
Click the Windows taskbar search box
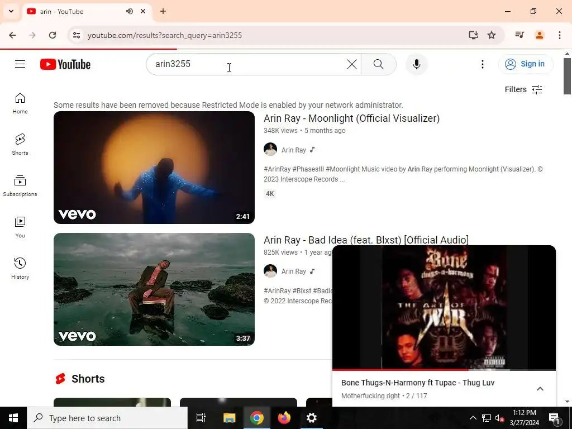107,418
